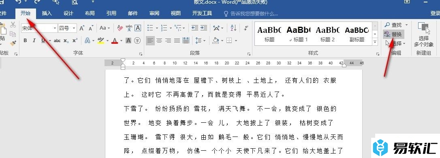Apply the 副标题 style
The image size is (440, 158).
[357, 34]
